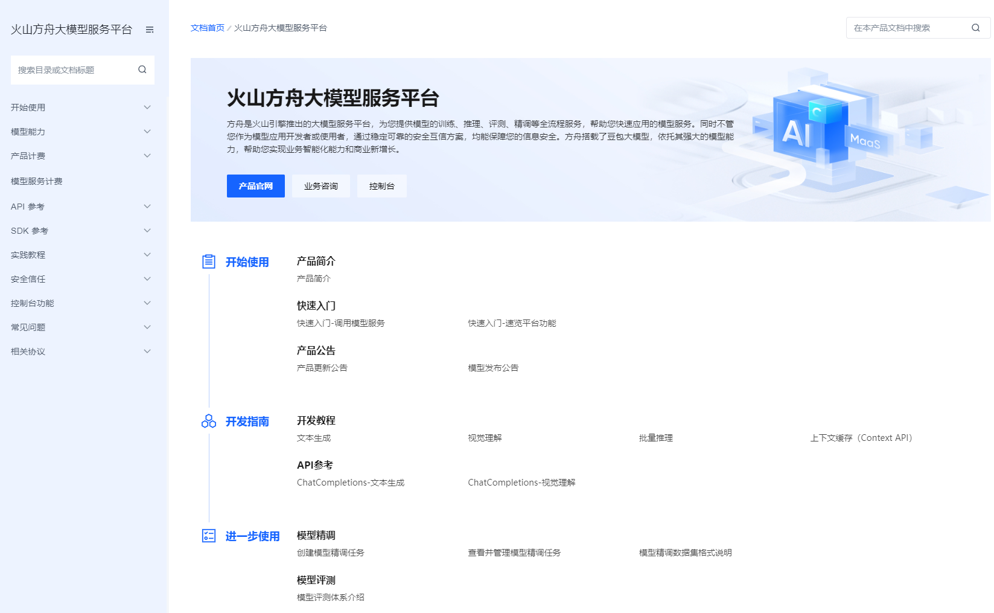Click the sidebar search magnifier icon
This screenshot has width=994, height=613.
[142, 69]
